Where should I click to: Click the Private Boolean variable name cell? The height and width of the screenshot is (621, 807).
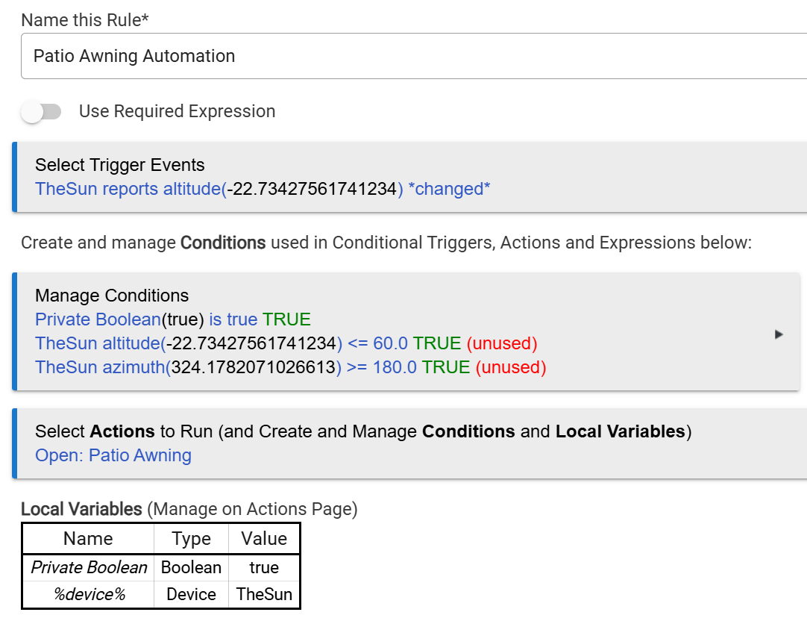89,567
